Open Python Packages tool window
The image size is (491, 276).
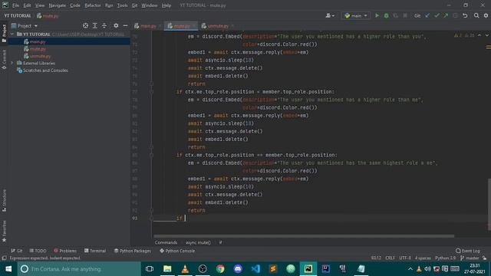pyautogui.click(x=132, y=251)
